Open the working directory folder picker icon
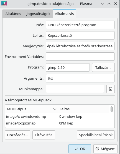 click(111, 89)
